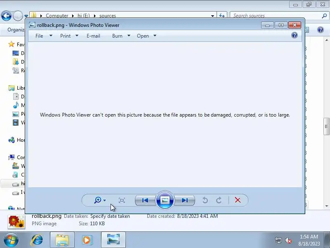Launch Internet Explorer from taskbar
Screen dimensions: 330x248
point(37,240)
